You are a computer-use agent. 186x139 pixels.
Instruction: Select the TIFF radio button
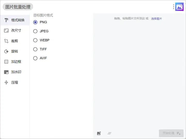pos(35,49)
